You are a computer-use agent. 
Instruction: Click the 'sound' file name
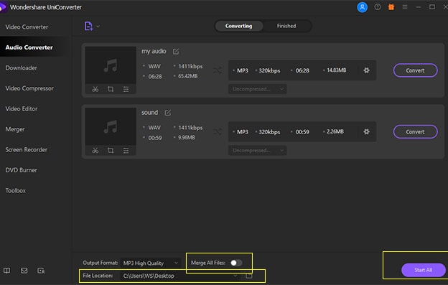[x=150, y=113]
